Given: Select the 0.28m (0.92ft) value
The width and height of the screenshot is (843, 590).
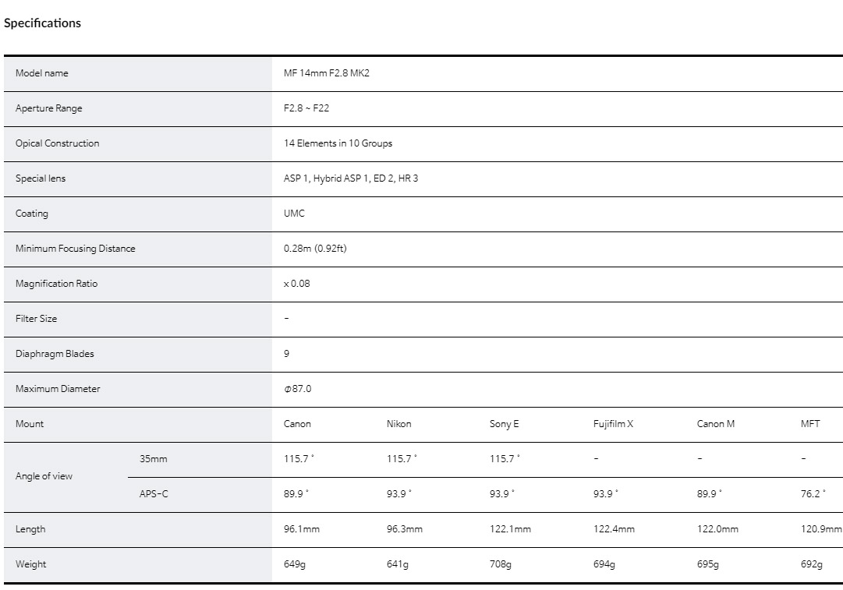Looking at the screenshot, I should pyautogui.click(x=315, y=249).
